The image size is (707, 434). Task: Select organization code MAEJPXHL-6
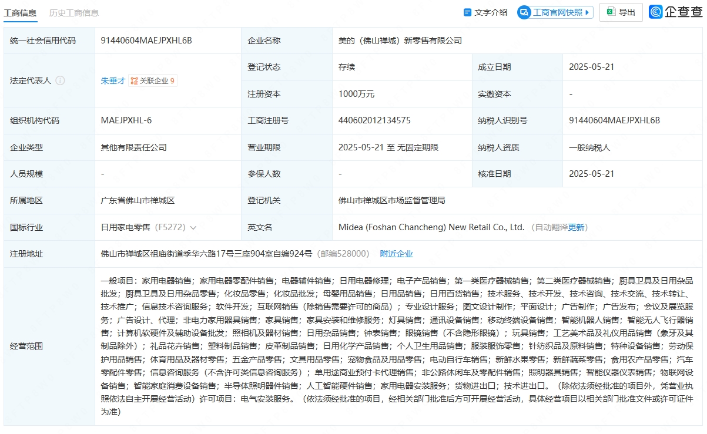(x=126, y=120)
